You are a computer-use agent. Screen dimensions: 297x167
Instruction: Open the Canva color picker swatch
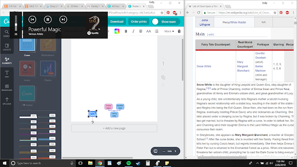pyautogui.click(x=117, y=31)
